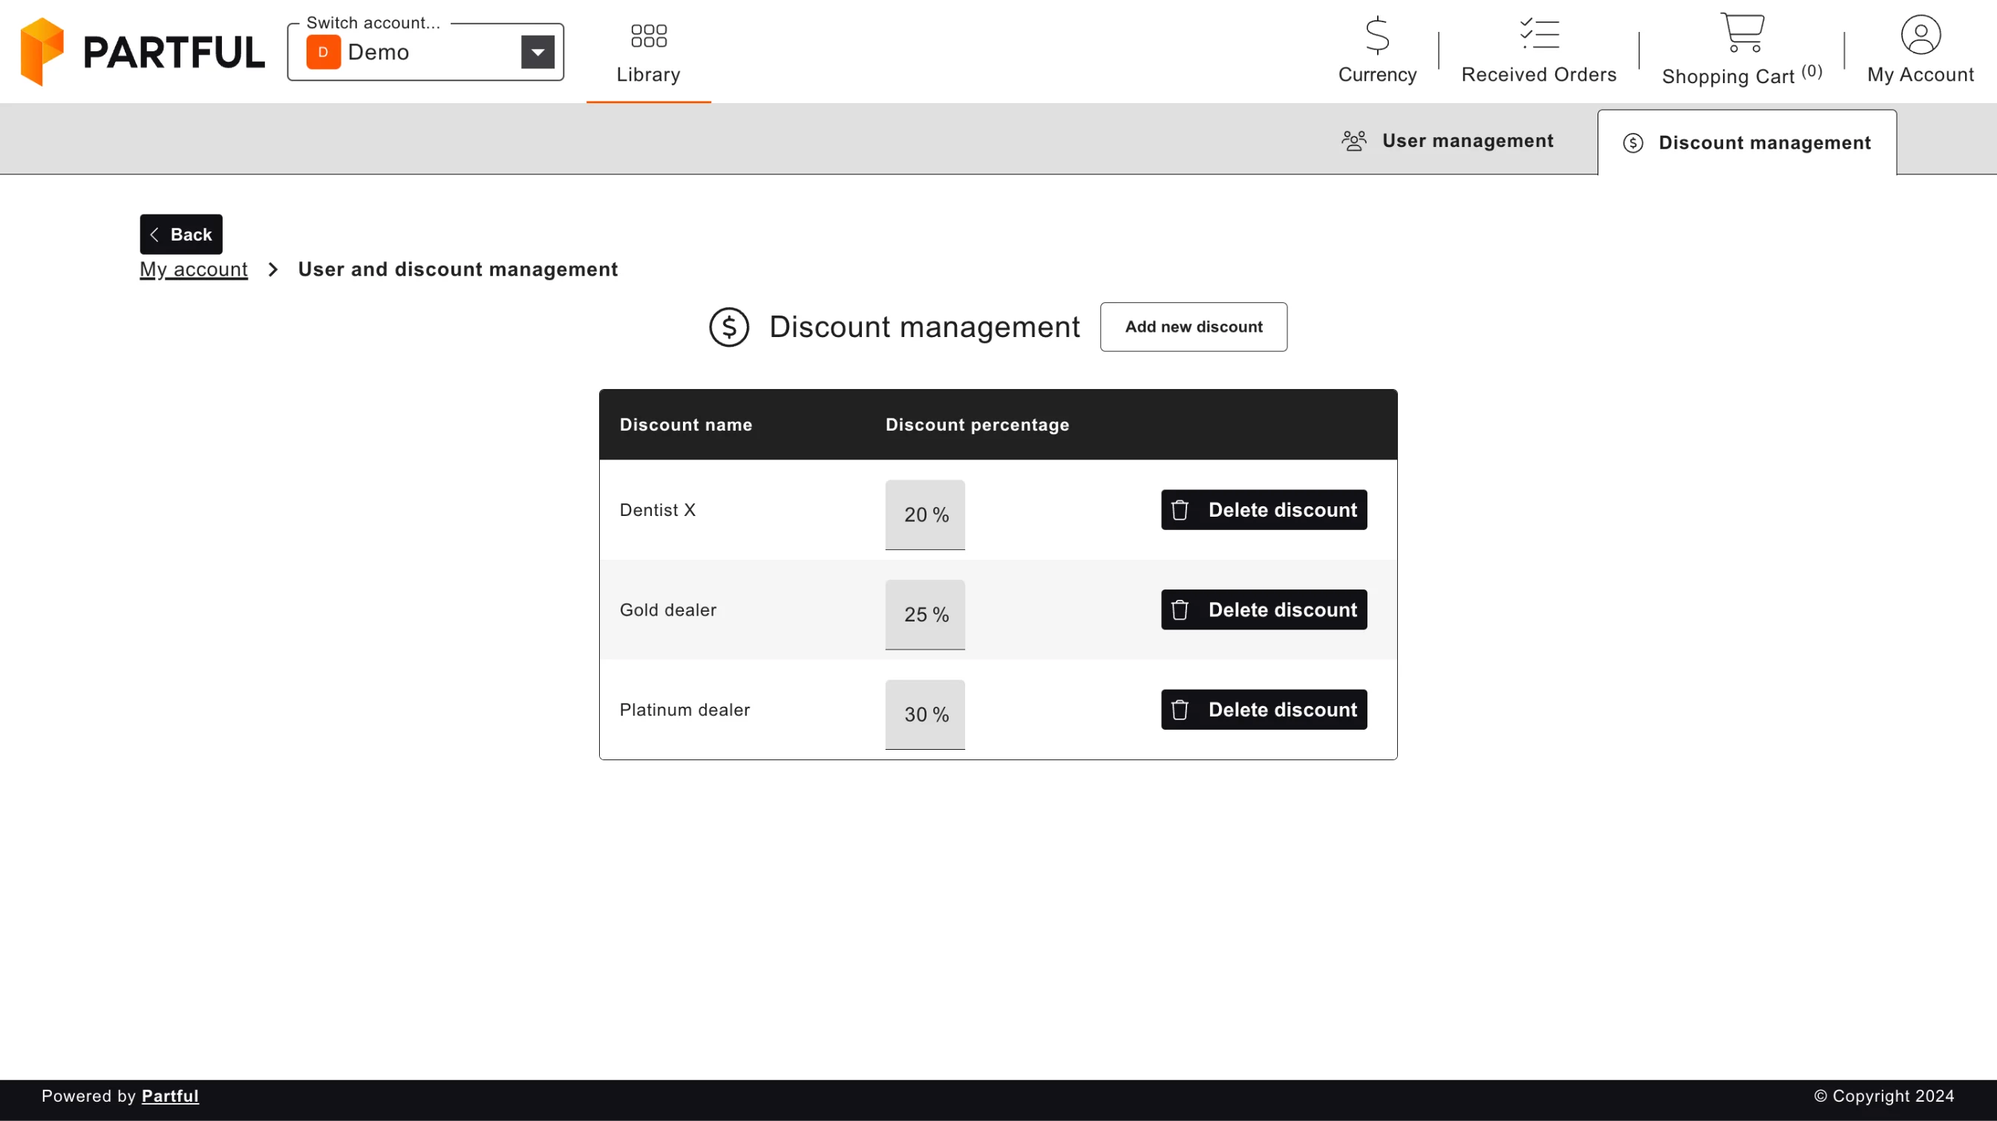Delete the Gold dealer discount

coord(1264,610)
